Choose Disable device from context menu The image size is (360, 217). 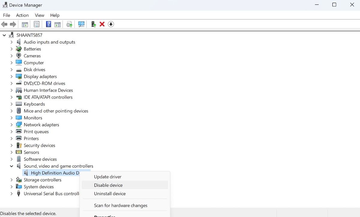[108, 185]
